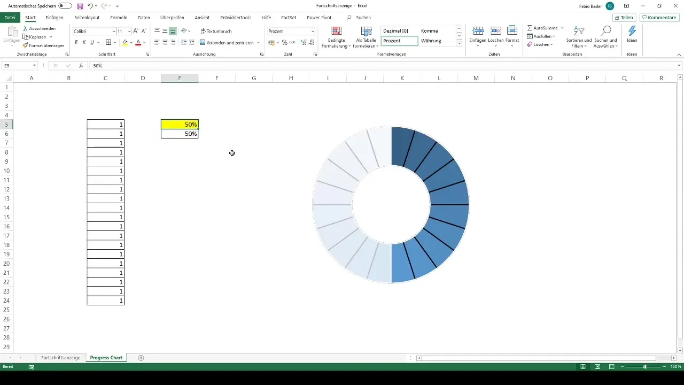Enable Textumbruch wrap text
Viewport: 684px width, 385px height.
coord(216,31)
